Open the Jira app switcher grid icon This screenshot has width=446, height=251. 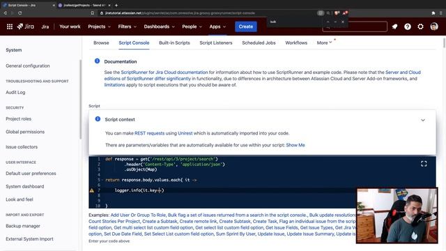click(x=10, y=26)
